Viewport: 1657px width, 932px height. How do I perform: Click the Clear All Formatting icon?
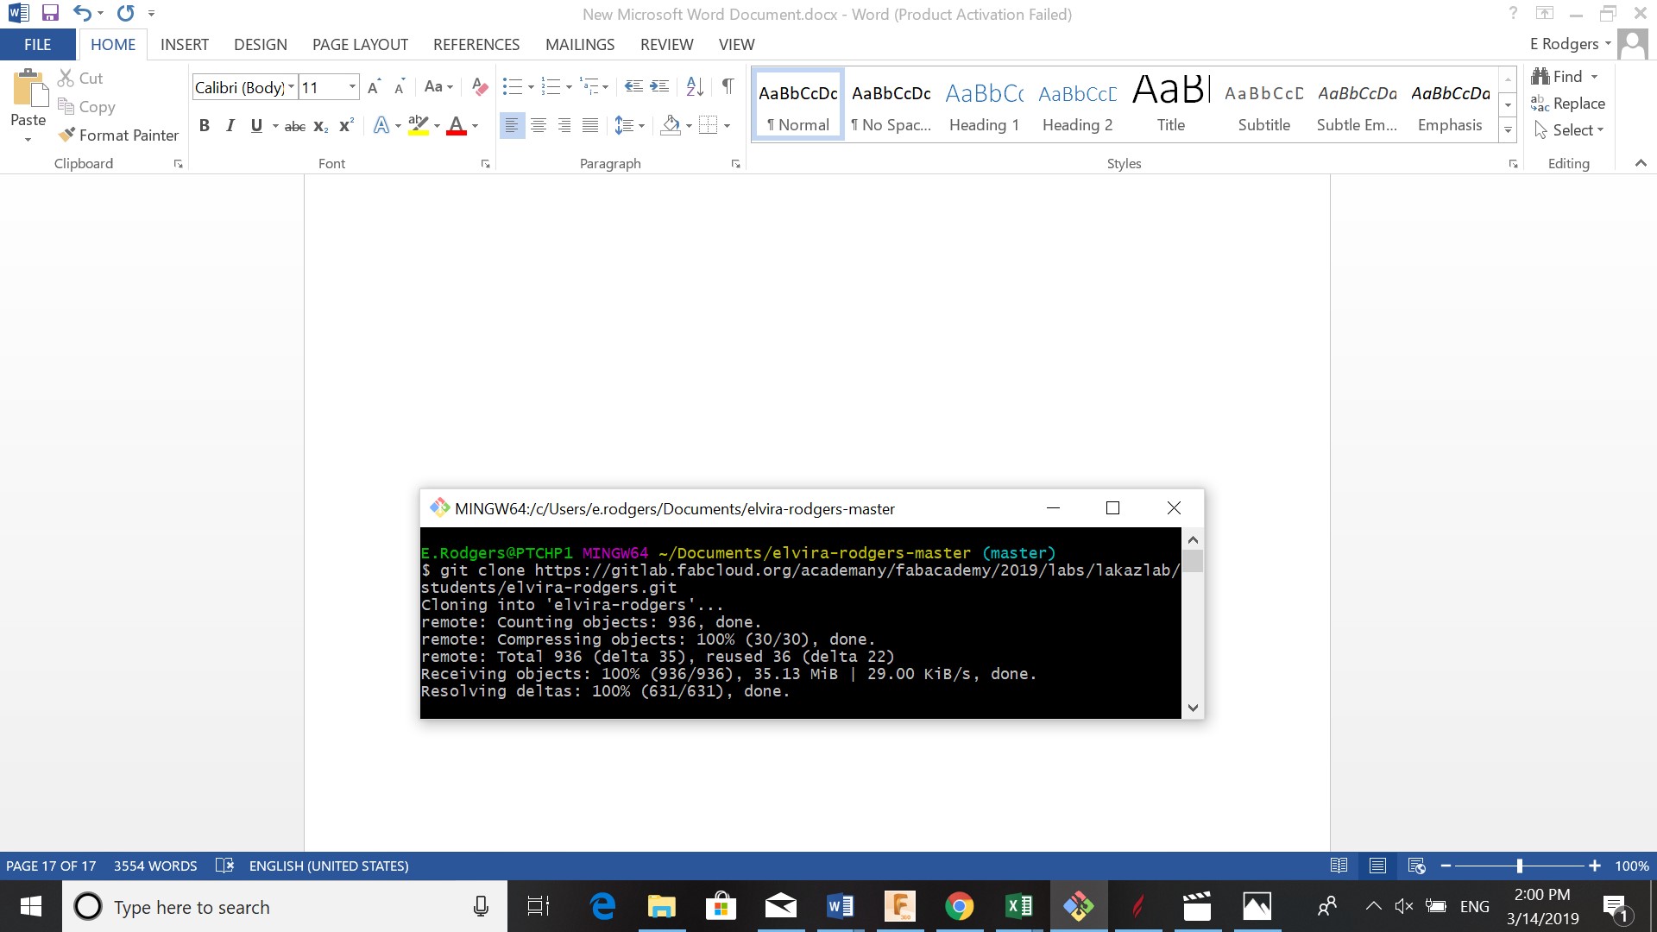(x=480, y=86)
